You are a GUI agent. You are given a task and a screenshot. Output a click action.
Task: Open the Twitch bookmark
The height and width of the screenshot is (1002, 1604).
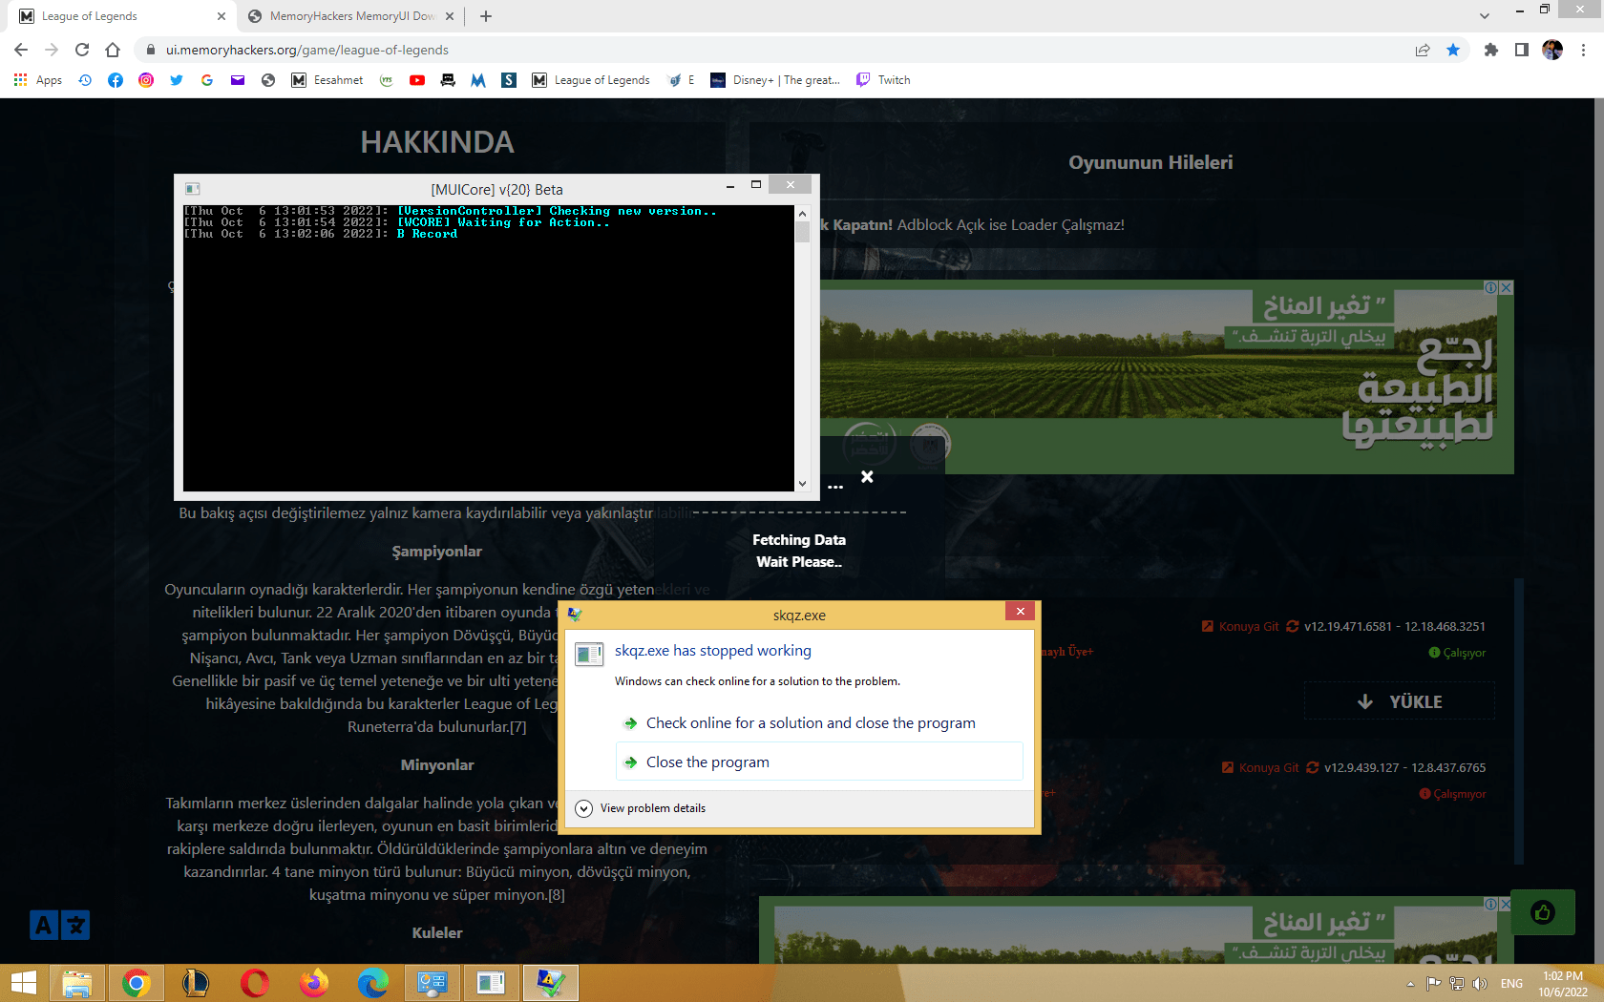[883, 80]
